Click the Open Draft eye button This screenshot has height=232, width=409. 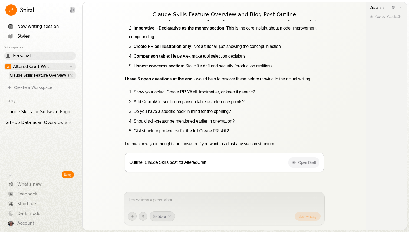[x=304, y=162]
